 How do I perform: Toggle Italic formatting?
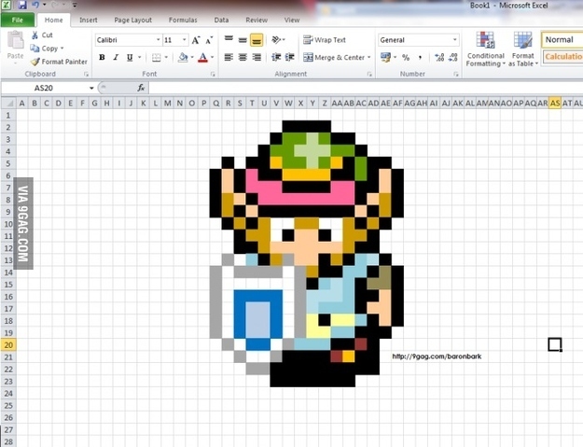(x=116, y=57)
